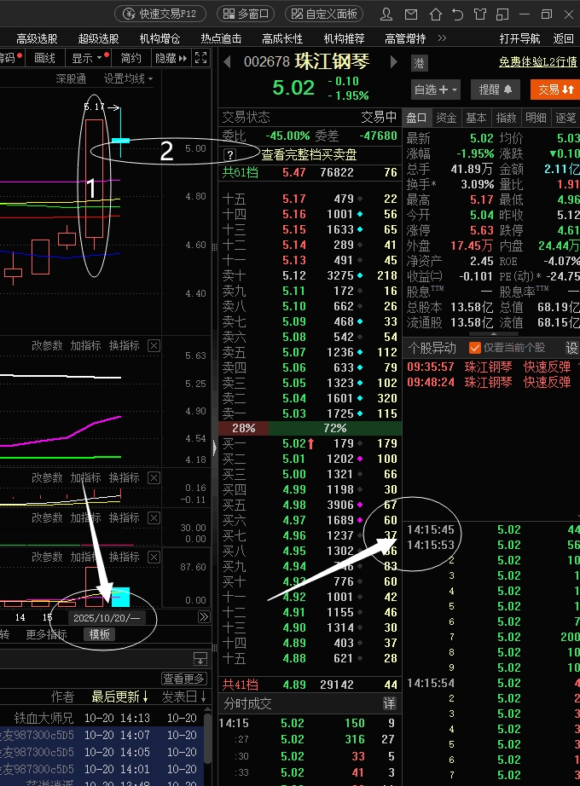
Task: Open 多窗口 multi-window layout
Action: (x=246, y=14)
